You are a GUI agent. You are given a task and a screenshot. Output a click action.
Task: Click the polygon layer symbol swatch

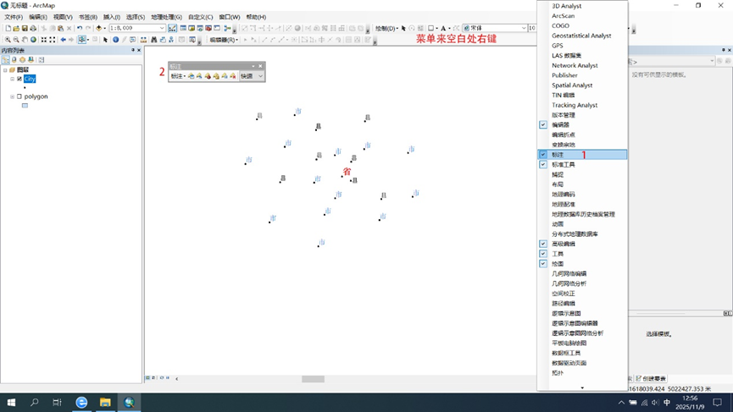25,106
